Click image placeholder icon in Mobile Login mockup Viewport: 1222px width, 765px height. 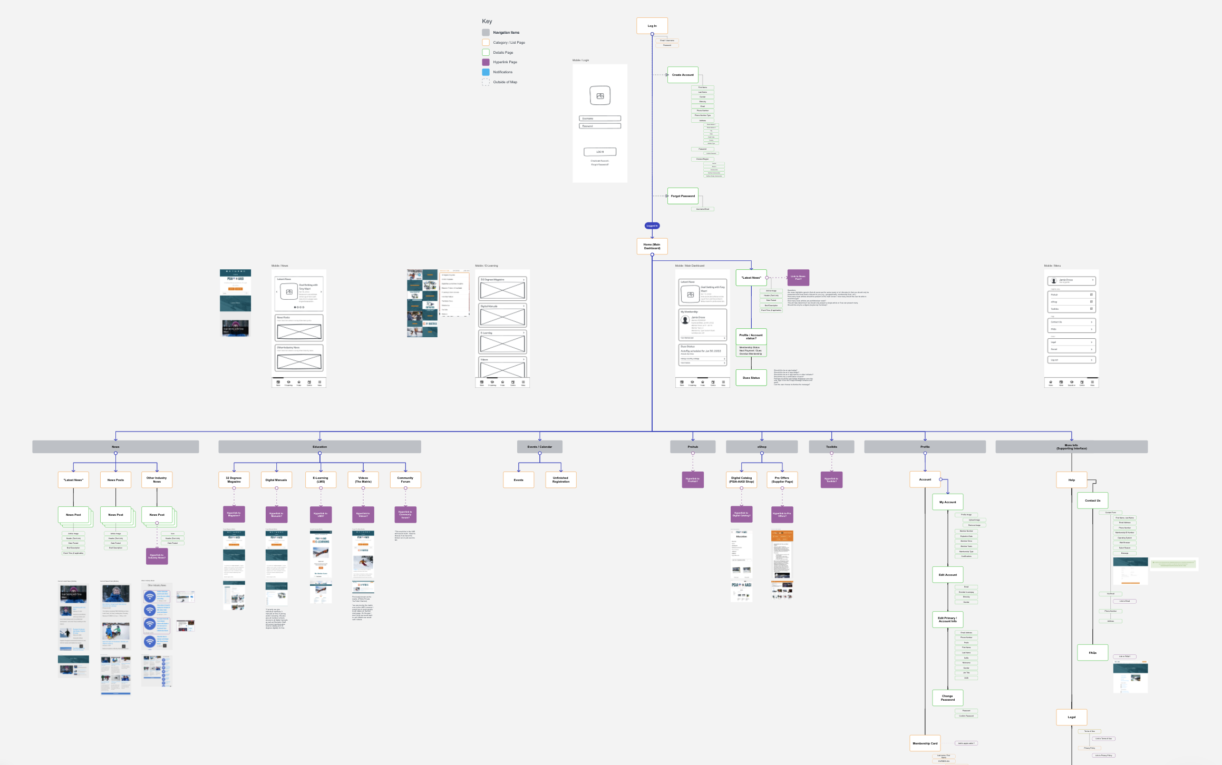click(600, 96)
